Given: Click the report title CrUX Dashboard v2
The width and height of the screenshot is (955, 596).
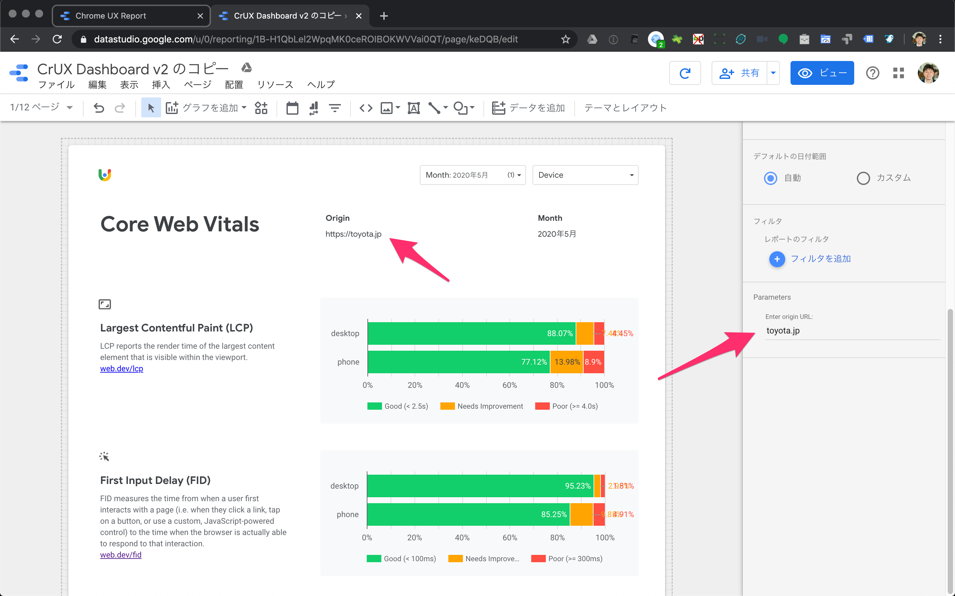Looking at the screenshot, I should [x=133, y=69].
